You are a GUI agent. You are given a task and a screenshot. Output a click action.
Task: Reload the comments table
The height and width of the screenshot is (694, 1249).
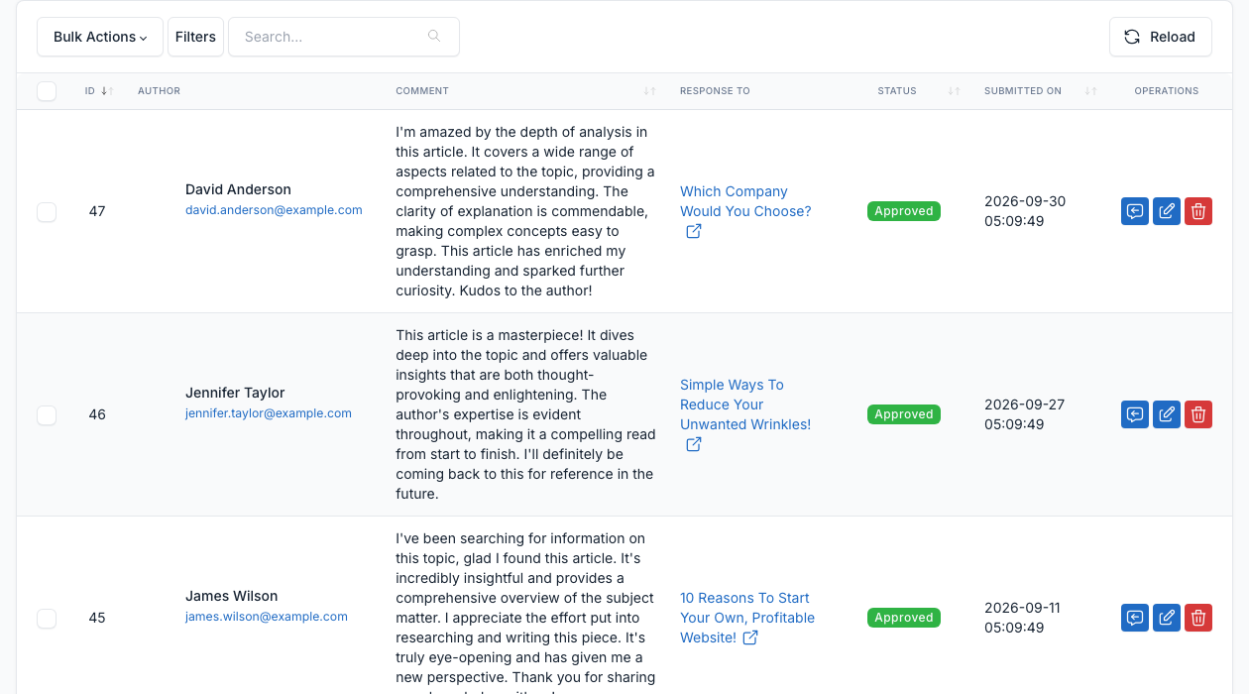click(1161, 37)
